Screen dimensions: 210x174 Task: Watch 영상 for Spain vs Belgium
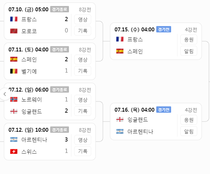pyautogui.click(x=83, y=60)
